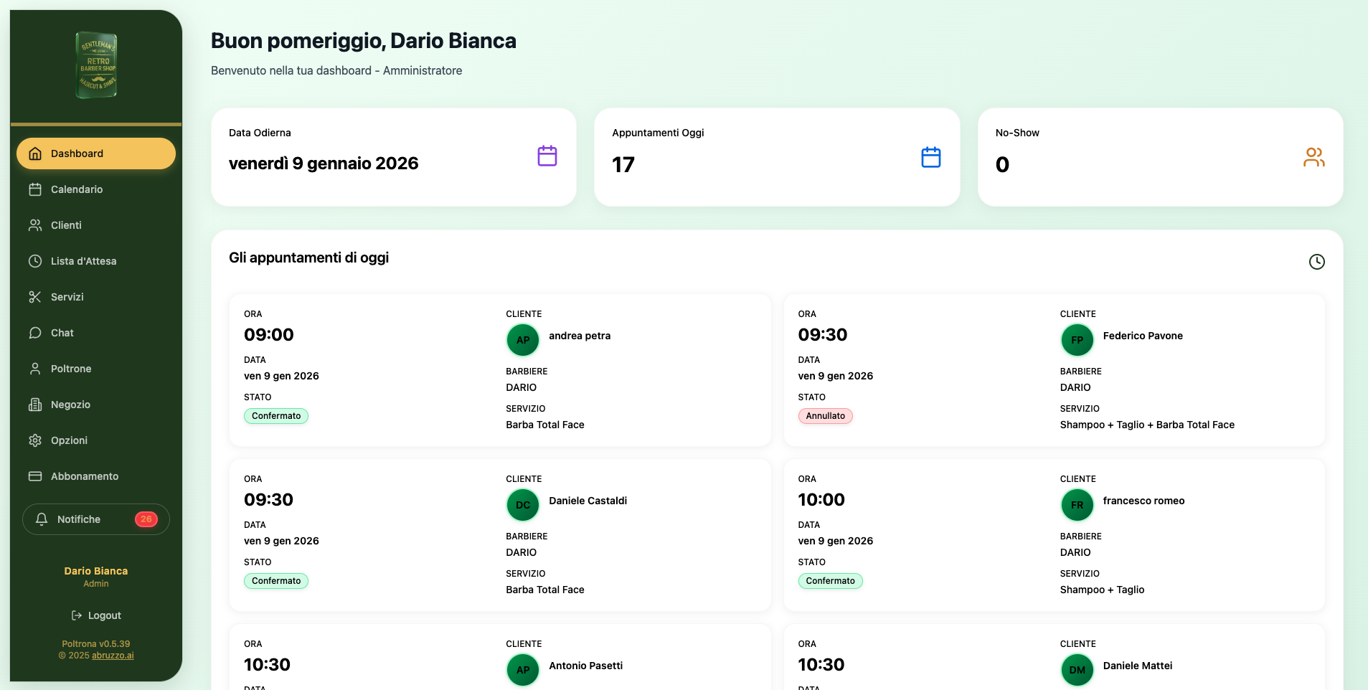Click the building icon for Negozio
This screenshot has height=690, width=1368.
[x=34, y=405]
